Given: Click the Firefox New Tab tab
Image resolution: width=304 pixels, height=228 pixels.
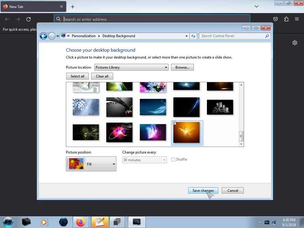Looking at the screenshot, I should [33, 7].
